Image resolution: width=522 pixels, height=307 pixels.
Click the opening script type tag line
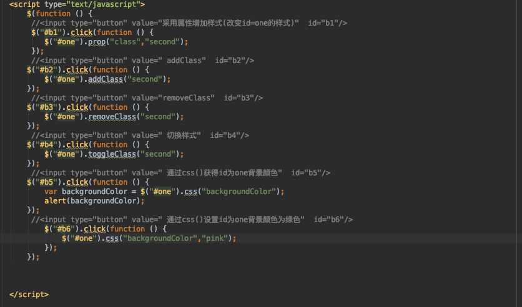[77, 4]
